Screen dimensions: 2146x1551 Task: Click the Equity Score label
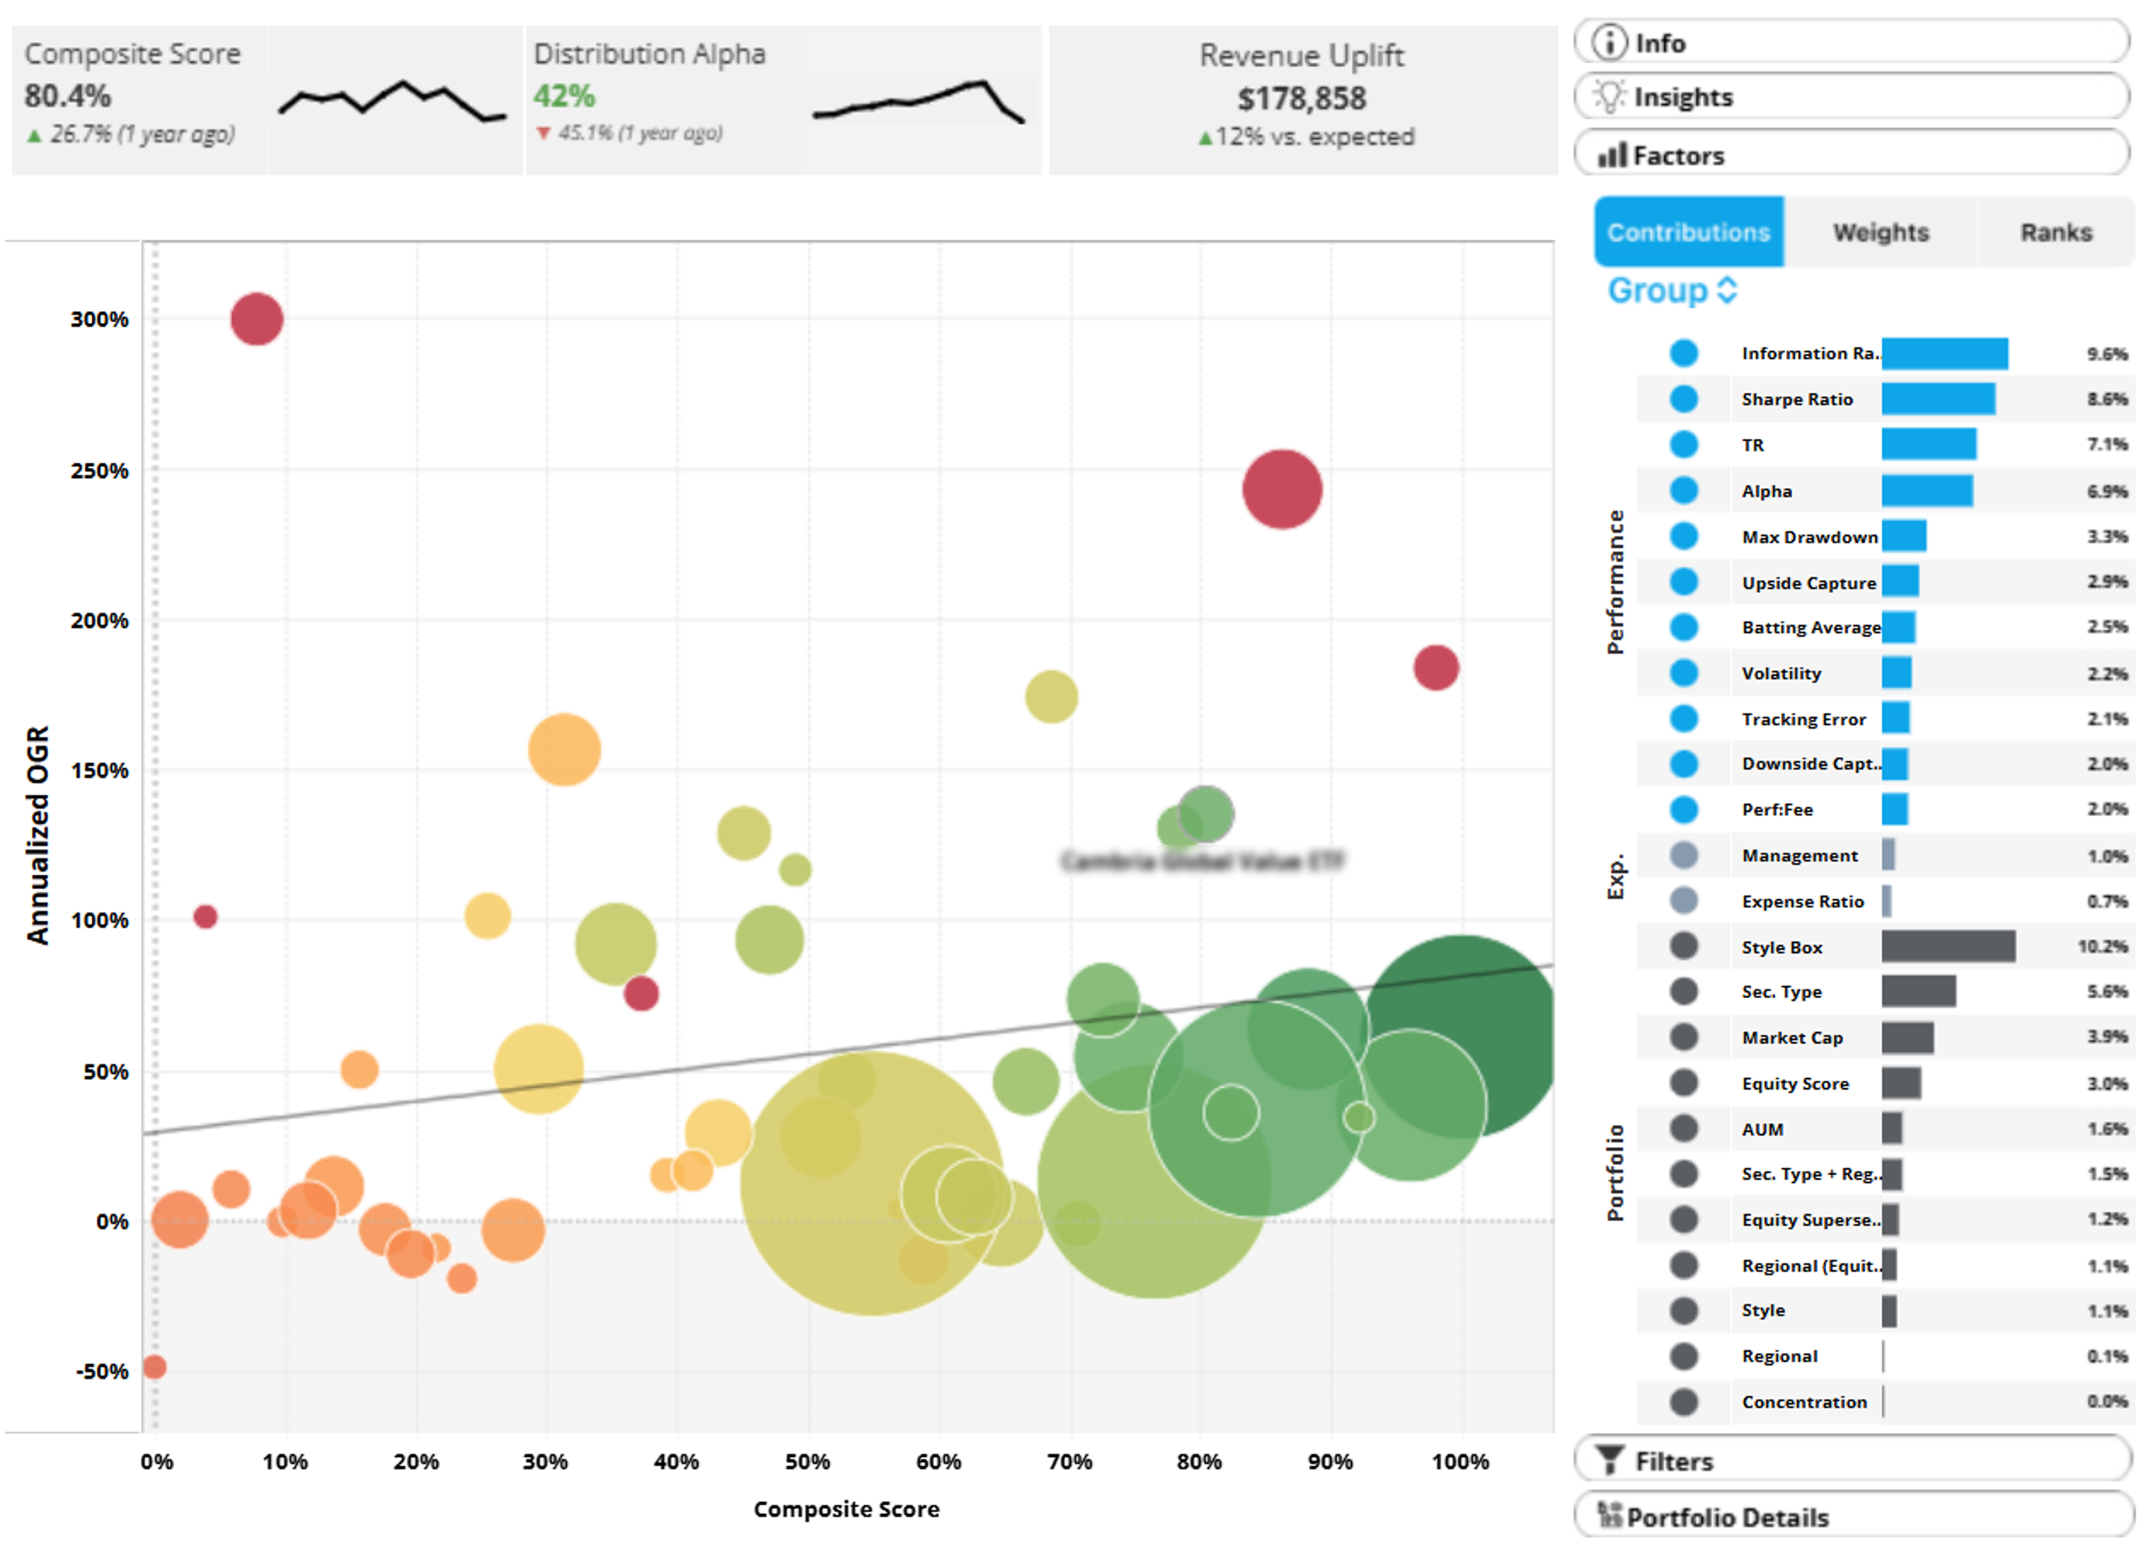tap(1795, 1083)
